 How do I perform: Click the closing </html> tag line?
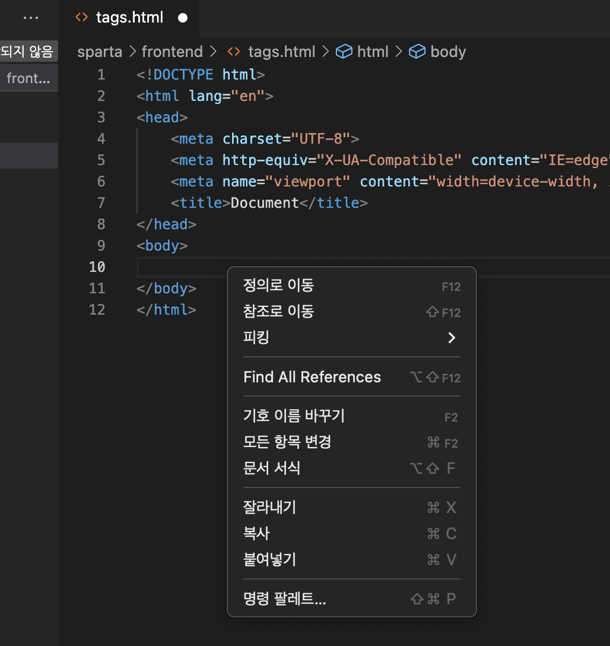pos(166,310)
